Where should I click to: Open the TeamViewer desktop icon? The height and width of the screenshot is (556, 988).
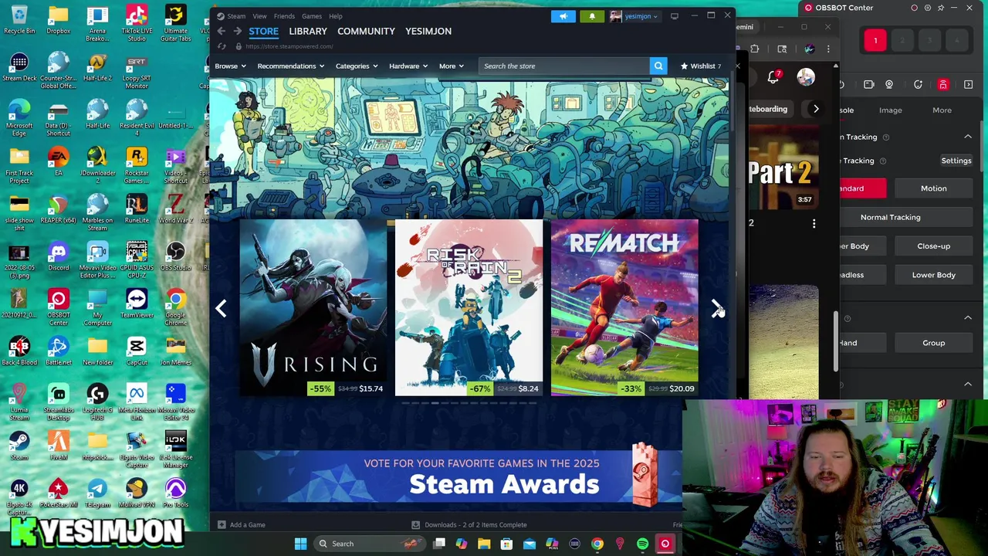point(137,304)
